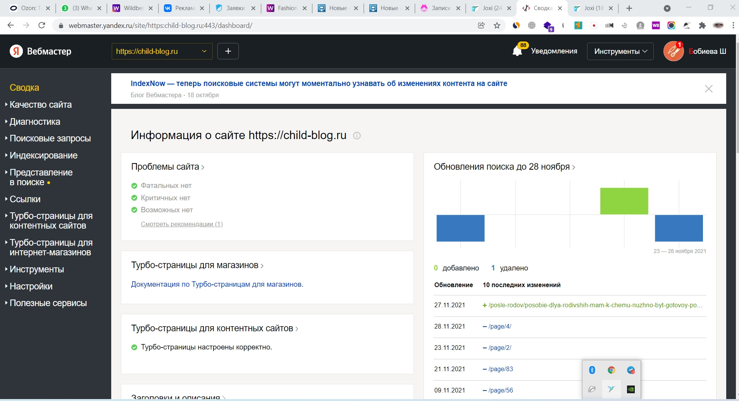Click the Уведомления label in header

coord(554,51)
